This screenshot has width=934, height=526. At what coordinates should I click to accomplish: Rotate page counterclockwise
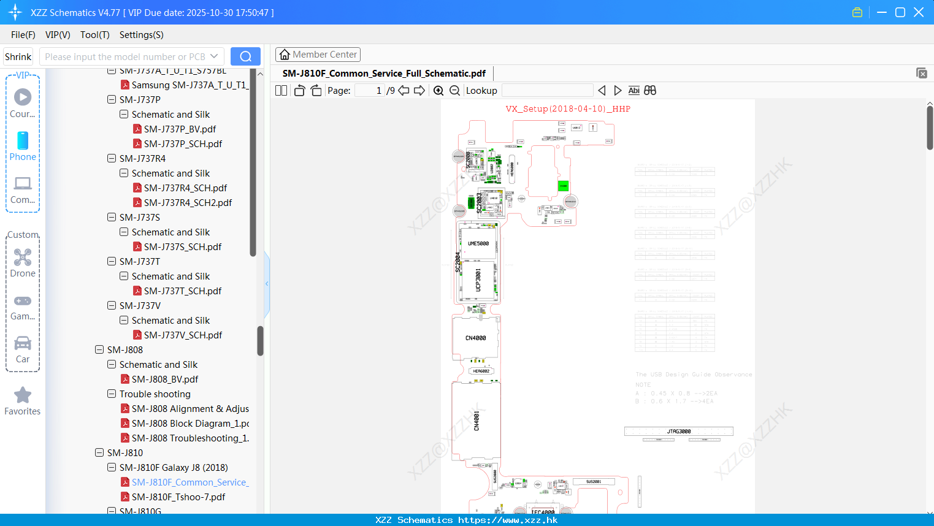(x=299, y=91)
